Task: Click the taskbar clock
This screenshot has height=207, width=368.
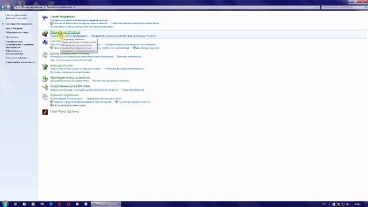Action: (x=358, y=205)
